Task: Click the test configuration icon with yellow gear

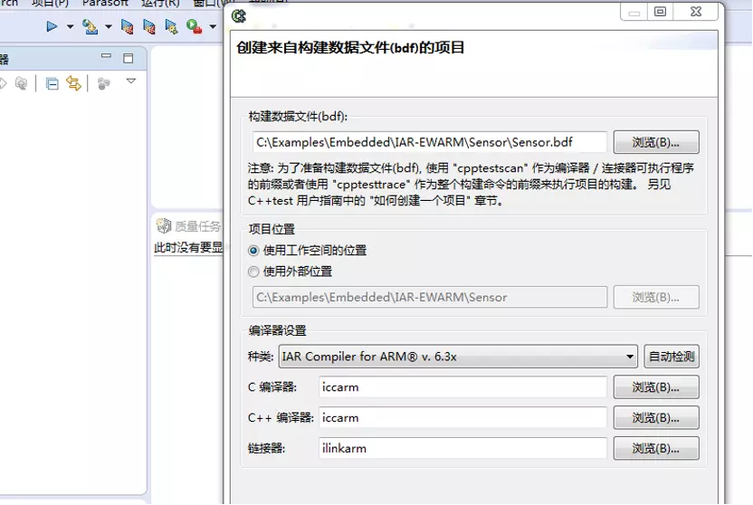Action: point(171,27)
